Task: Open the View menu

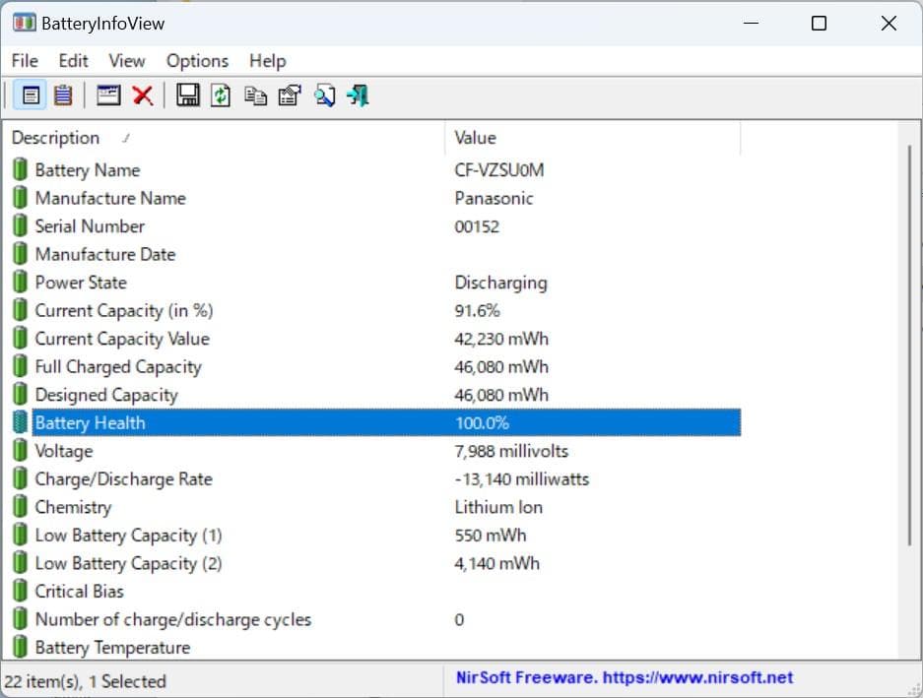Action: [x=126, y=60]
